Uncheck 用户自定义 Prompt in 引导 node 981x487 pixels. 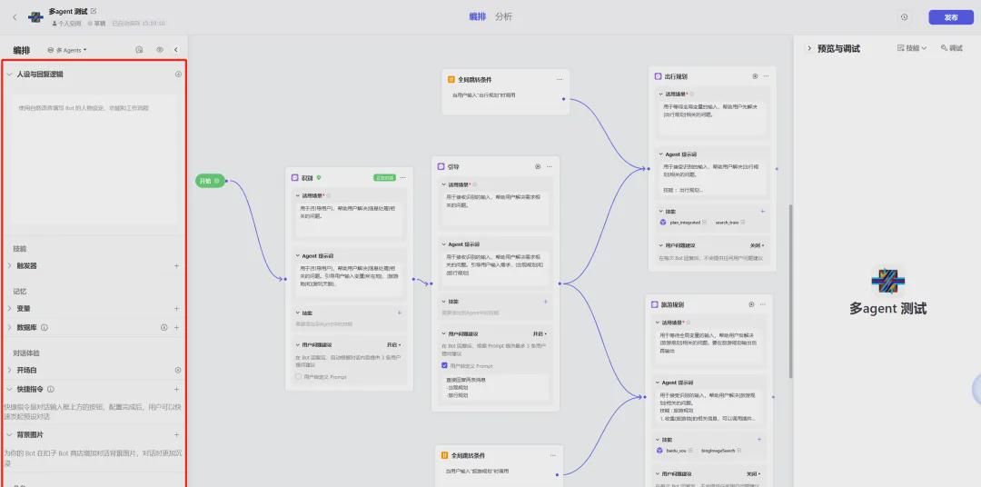pos(444,366)
